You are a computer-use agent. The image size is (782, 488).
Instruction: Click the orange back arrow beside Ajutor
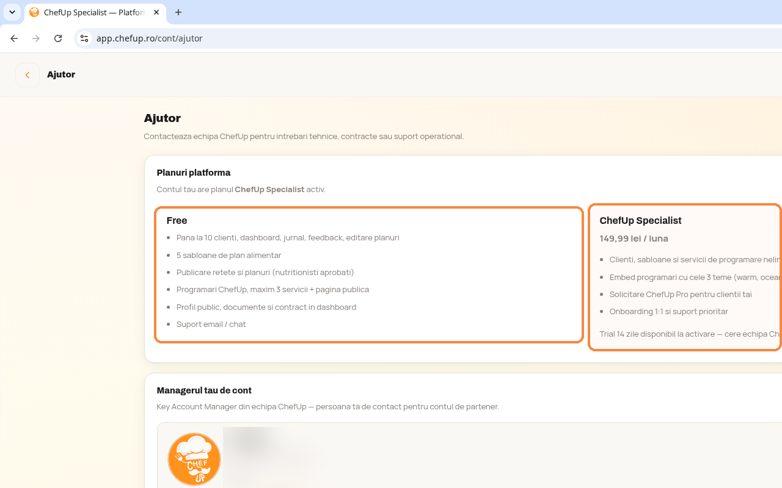click(x=27, y=75)
